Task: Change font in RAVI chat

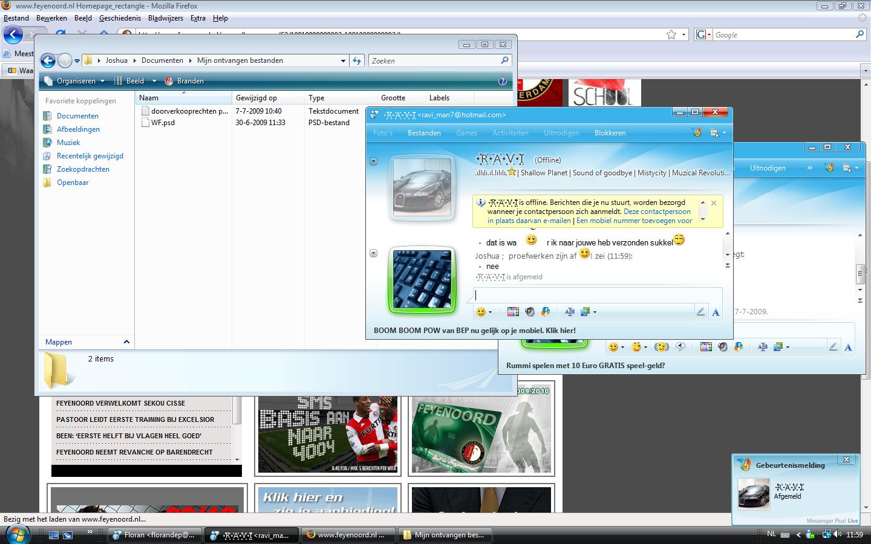Action: [569, 312]
